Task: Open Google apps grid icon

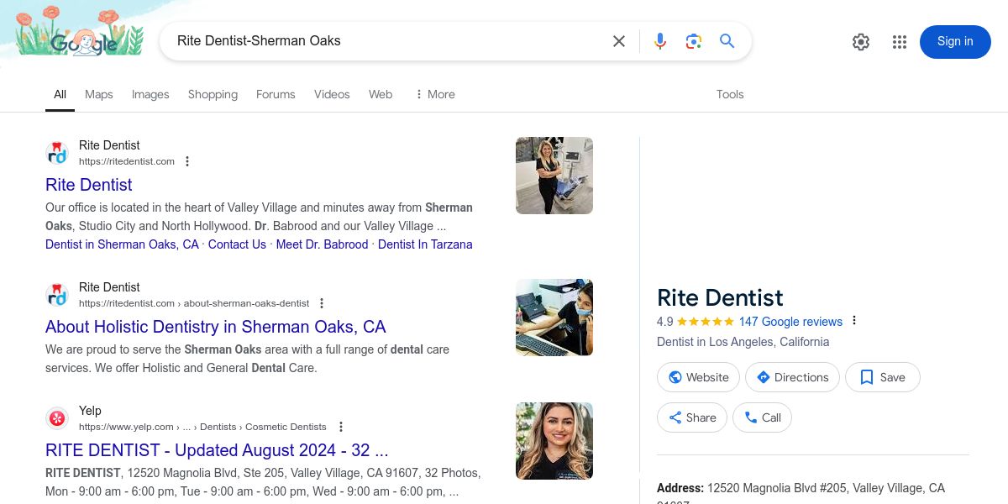Action: (900, 42)
